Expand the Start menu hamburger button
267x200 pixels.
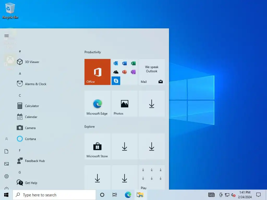click(7, 36)
